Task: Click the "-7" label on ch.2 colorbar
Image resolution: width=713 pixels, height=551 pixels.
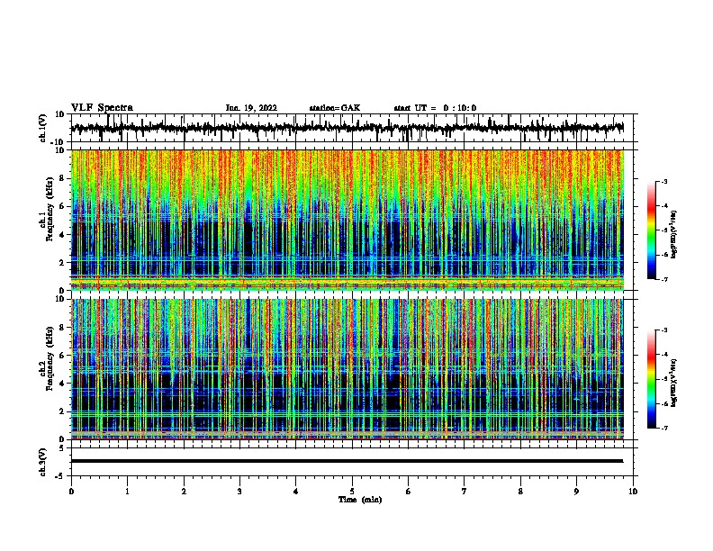Action: [x=663, y=429]
